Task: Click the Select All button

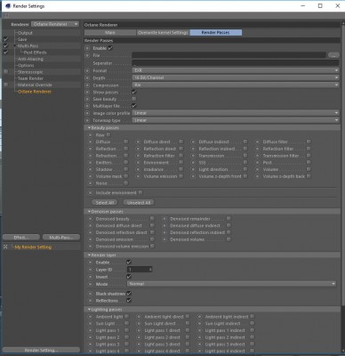Action: pos(105,203)
